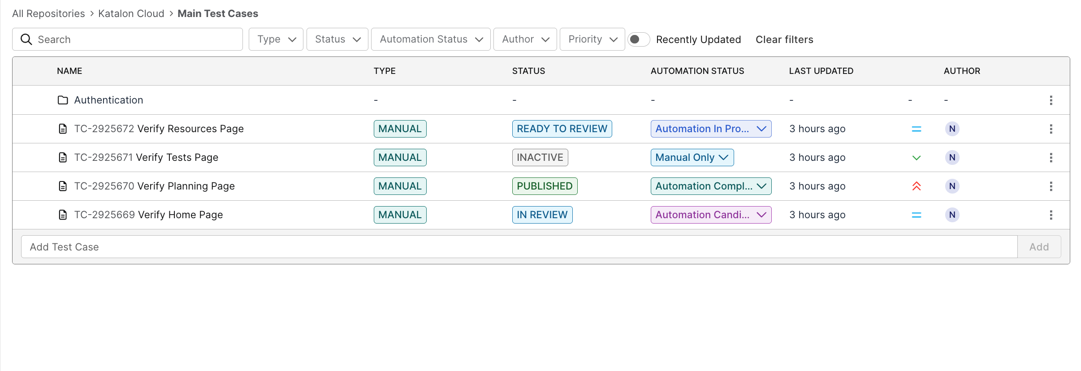Click '3 hours ago' on Verify Home Page row

click(x=817, y=215)
